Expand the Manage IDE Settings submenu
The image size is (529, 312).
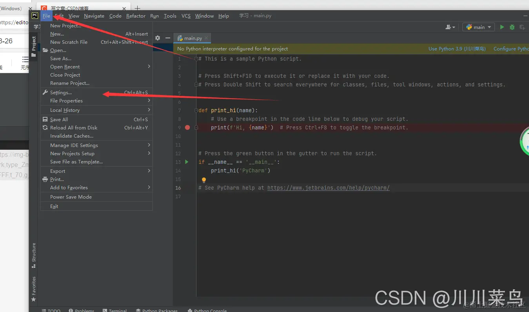click(x=96, y=145)
